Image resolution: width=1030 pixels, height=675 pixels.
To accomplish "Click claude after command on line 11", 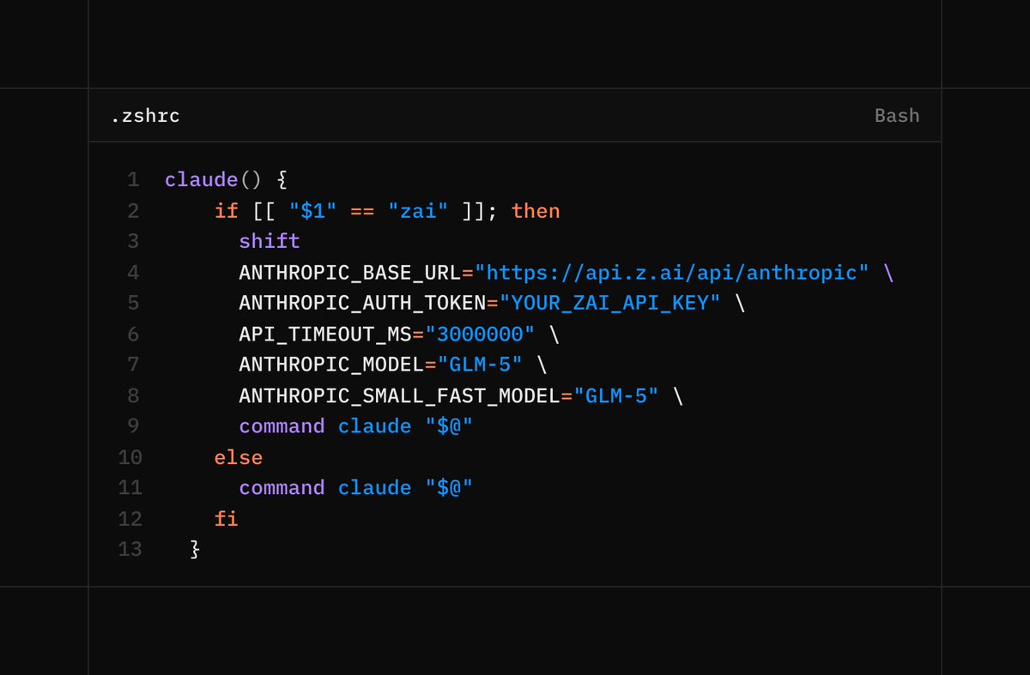I will (374, 487).
